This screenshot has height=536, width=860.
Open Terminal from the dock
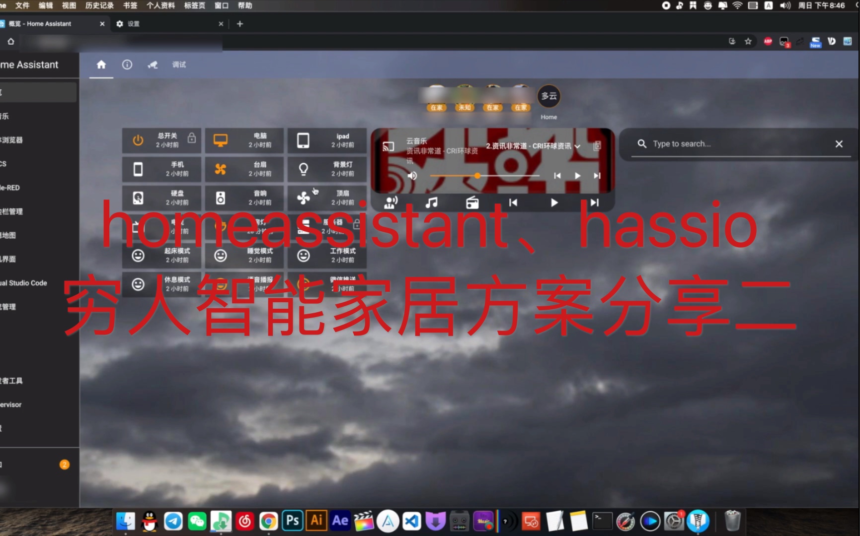click(x=602, y=521)
